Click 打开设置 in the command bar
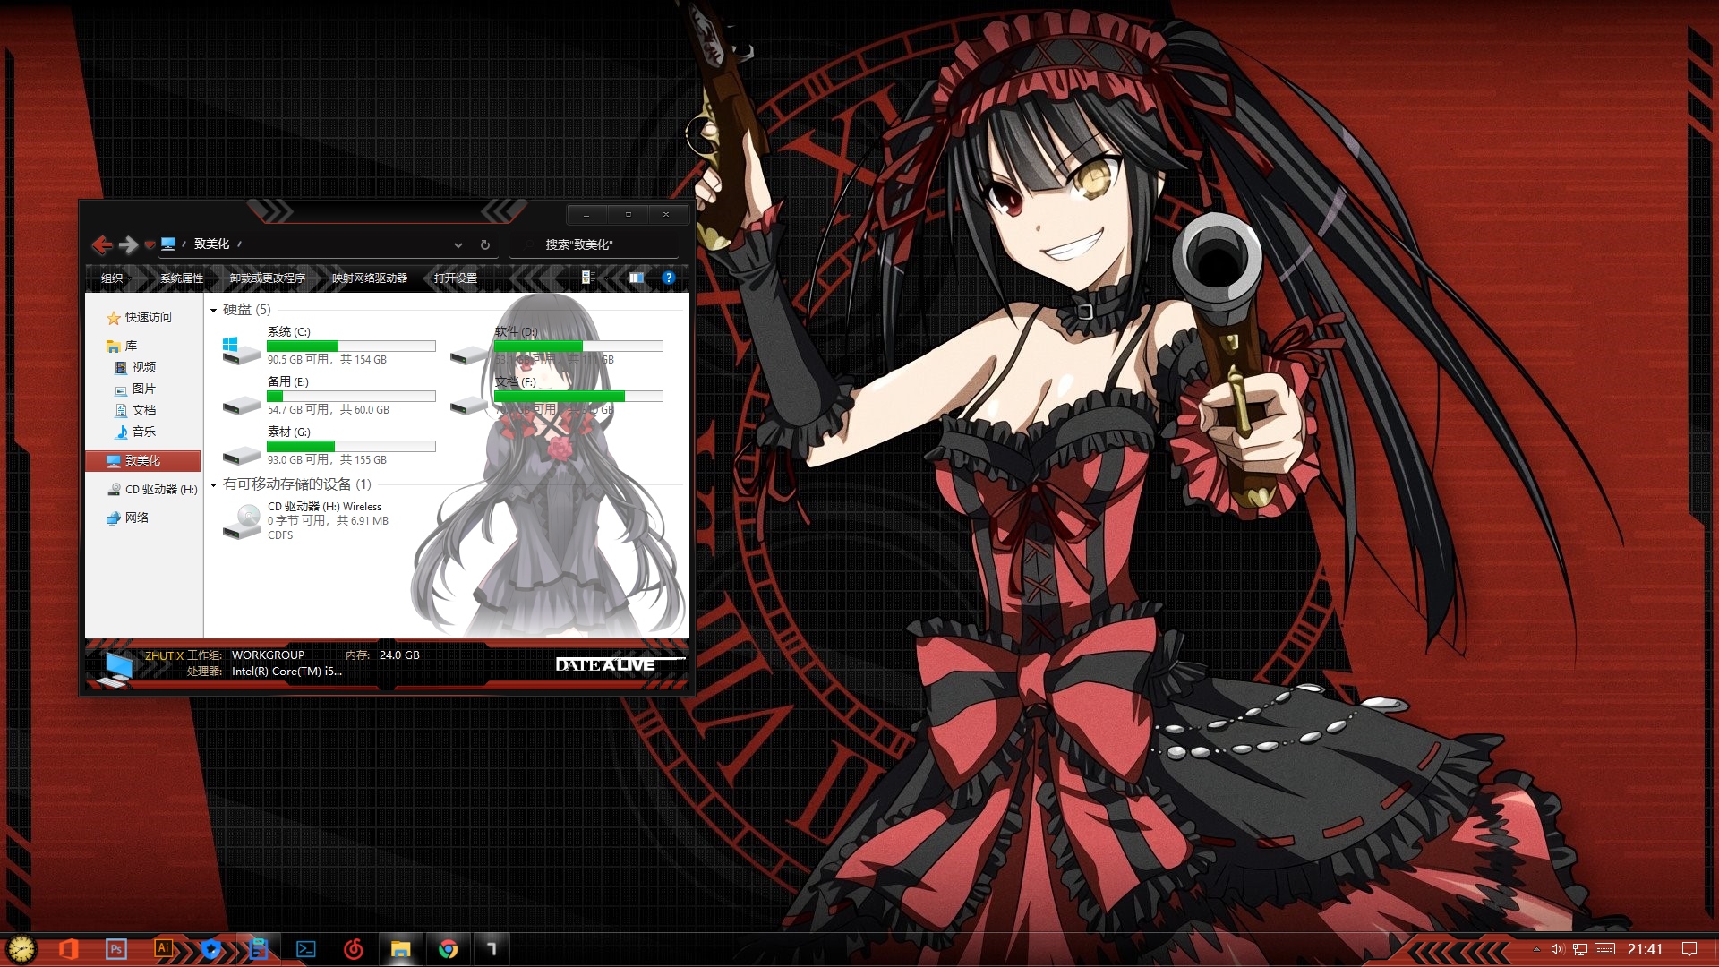 [x=455, y=278]
